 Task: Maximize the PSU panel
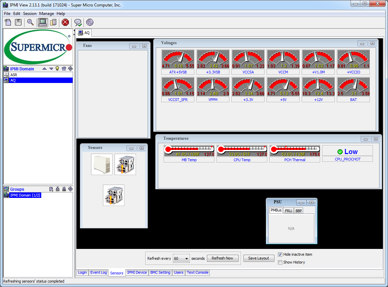pyautogui.click(x=312, y=203)
